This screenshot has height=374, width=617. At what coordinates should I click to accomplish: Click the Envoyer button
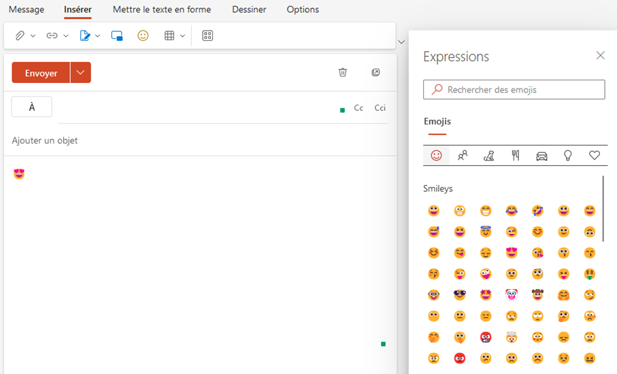point(41,73)
